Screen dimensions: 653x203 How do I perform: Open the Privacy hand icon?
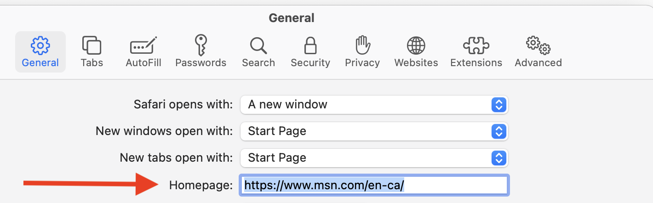click(x=362, y=45)
